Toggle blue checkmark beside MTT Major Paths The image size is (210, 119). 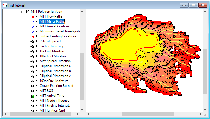pos(33,22)
